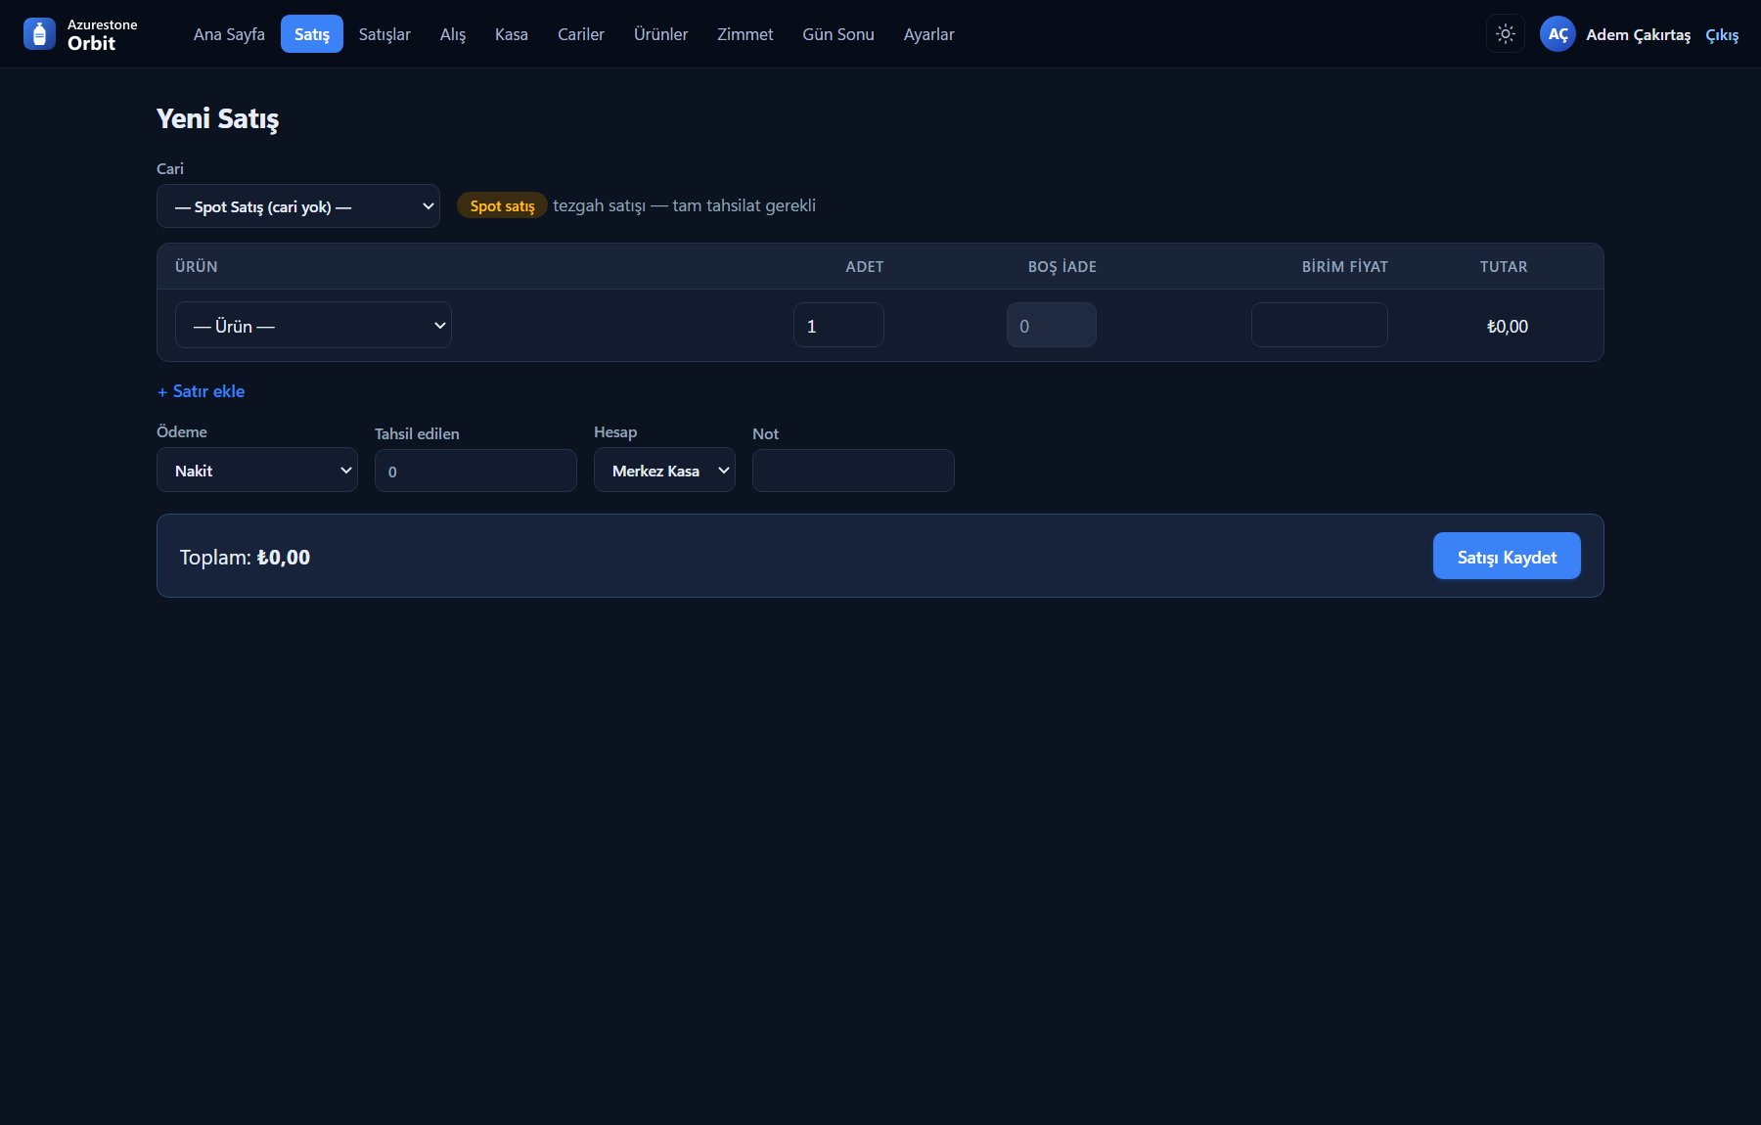This screenshot has width=1761, height=1125.
Task: Go to Ana Sayfa in the navigation
Action: [229, 34]
